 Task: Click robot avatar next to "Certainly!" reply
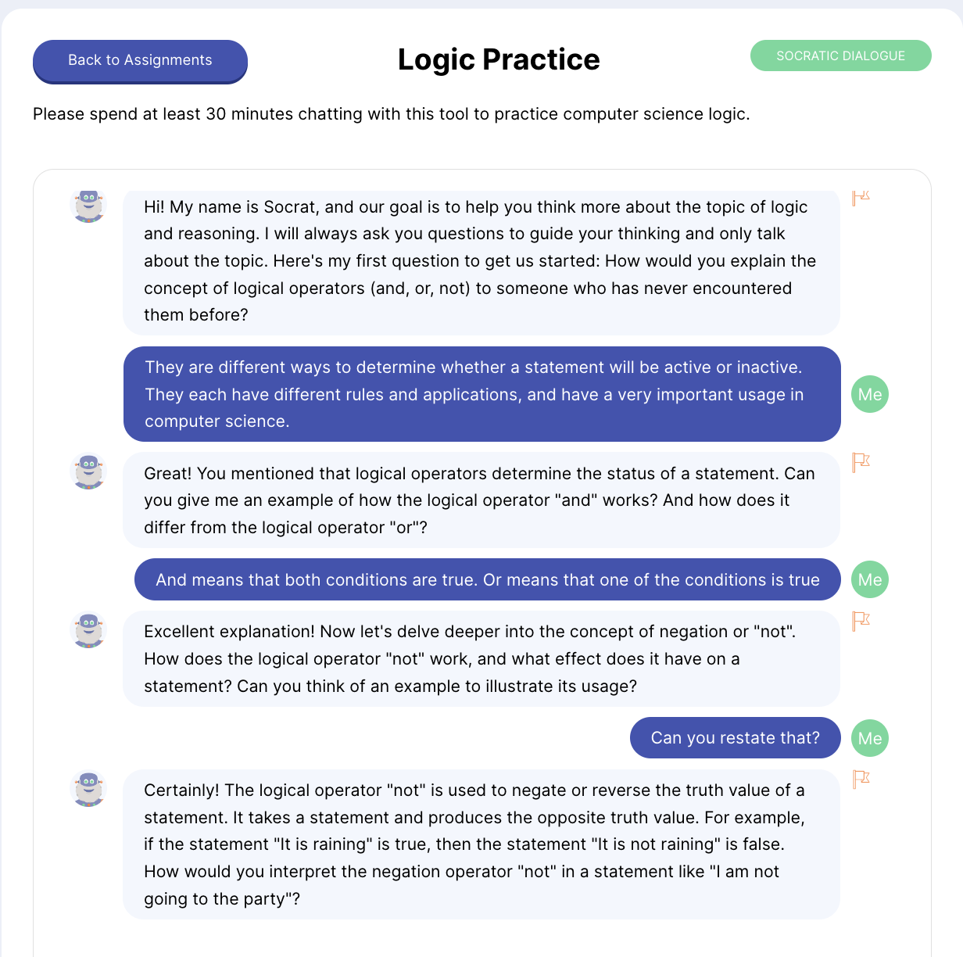pyautogui.click(x=89, y=788)
